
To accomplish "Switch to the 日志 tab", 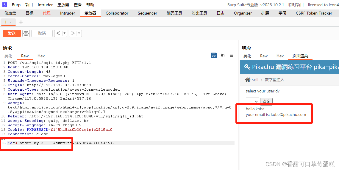I will point(221,13).
